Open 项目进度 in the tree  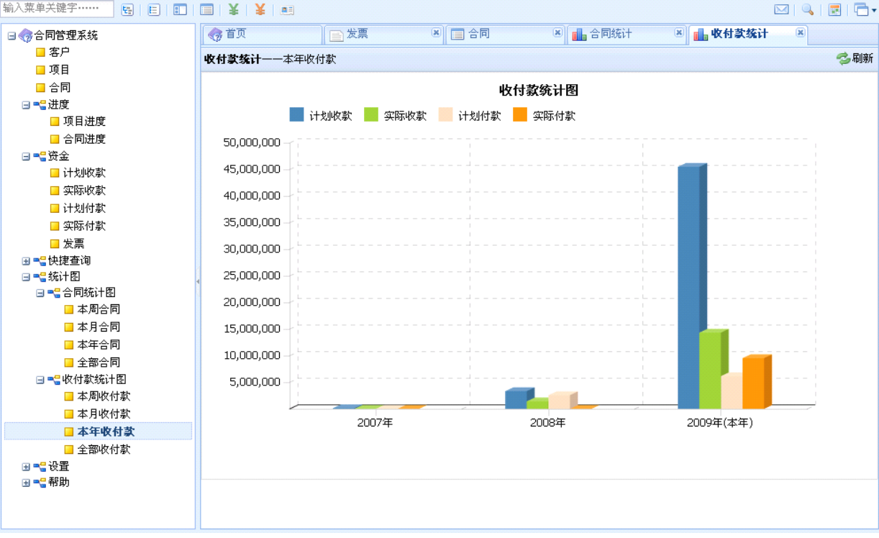(x=84, y=121)
